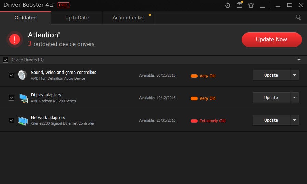Click the display adapter monitor icon

[23, 98]
